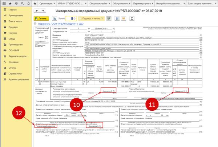This screenshot has width=218, height=147.
Task: Navigate back with the left arrow
Action: pos(37,11)
